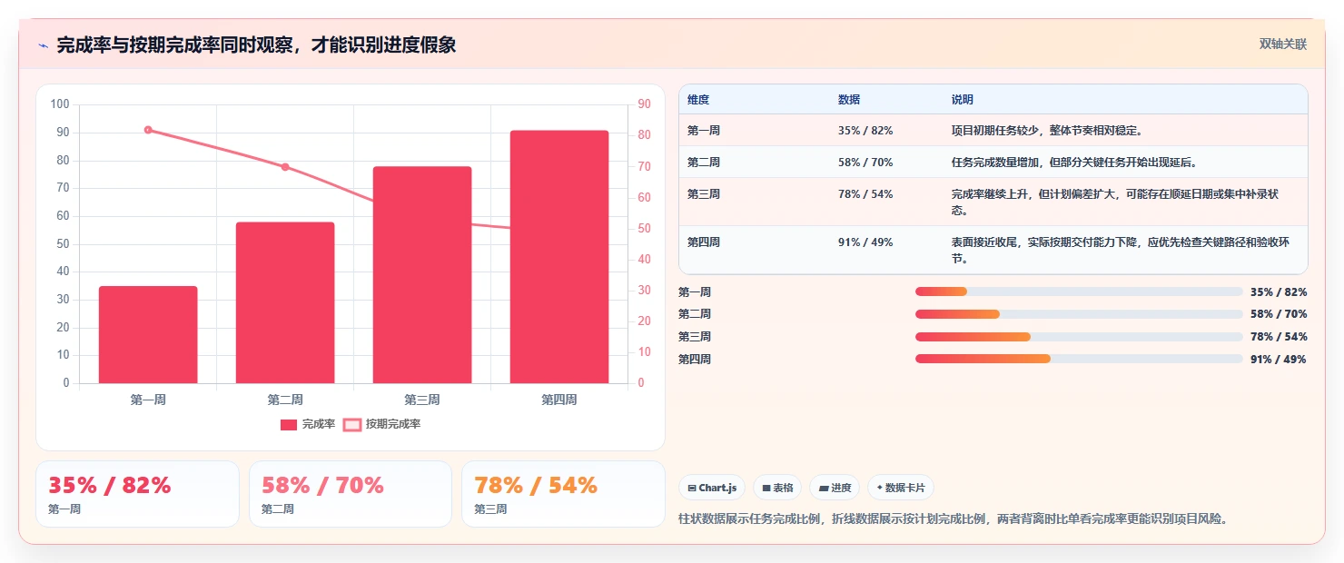Click the footer description starting 柱状数据展示任务完成比例
The image size is (1344, 563).
tap(954, 519)
